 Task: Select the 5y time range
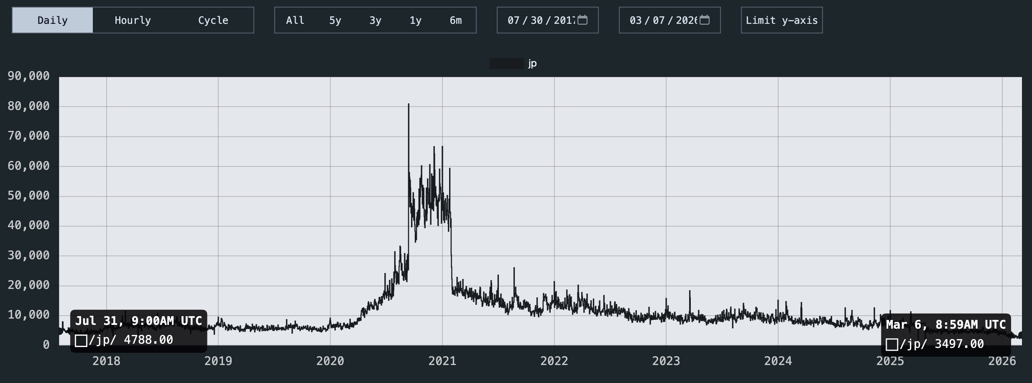click(335, 20)
